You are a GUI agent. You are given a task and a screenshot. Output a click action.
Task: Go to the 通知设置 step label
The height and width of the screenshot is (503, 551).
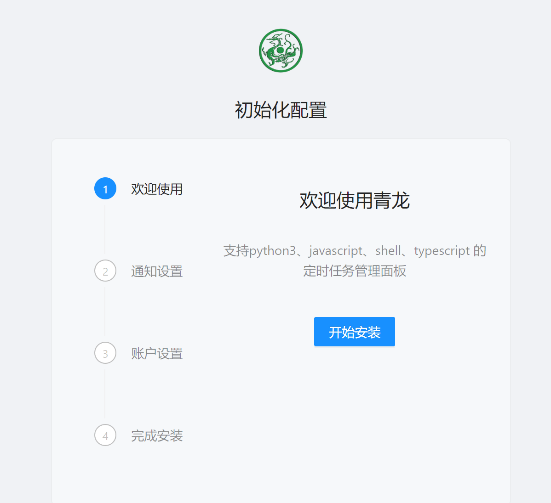157,271
